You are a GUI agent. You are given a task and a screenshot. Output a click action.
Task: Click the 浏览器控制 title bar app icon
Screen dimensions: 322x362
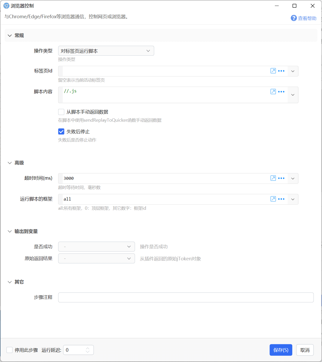point(6,6)
